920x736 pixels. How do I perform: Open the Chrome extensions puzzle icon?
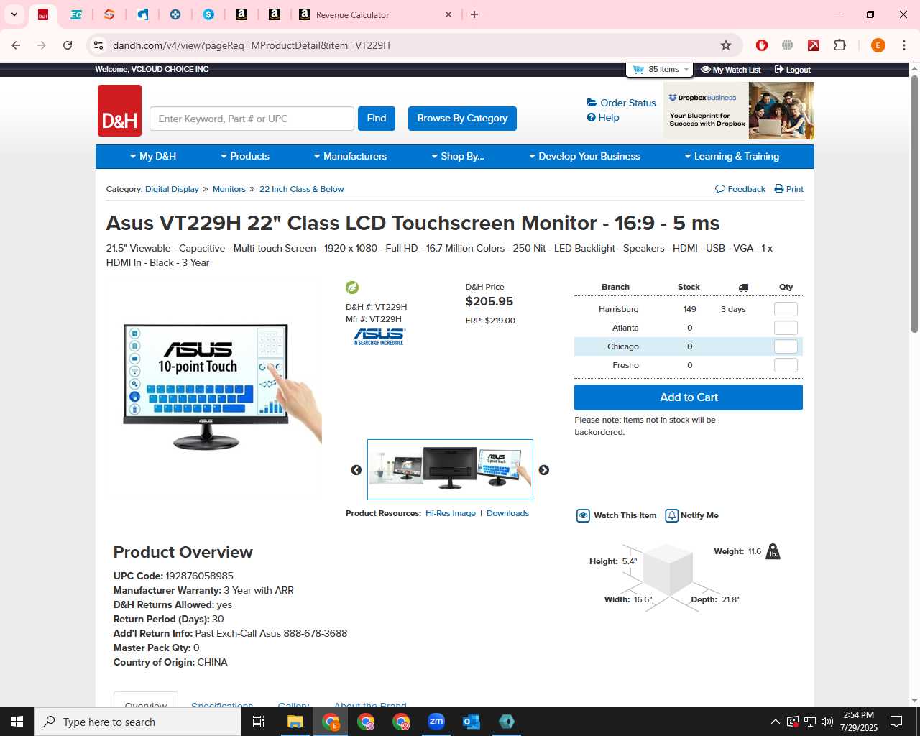click(x=839, y=45)
